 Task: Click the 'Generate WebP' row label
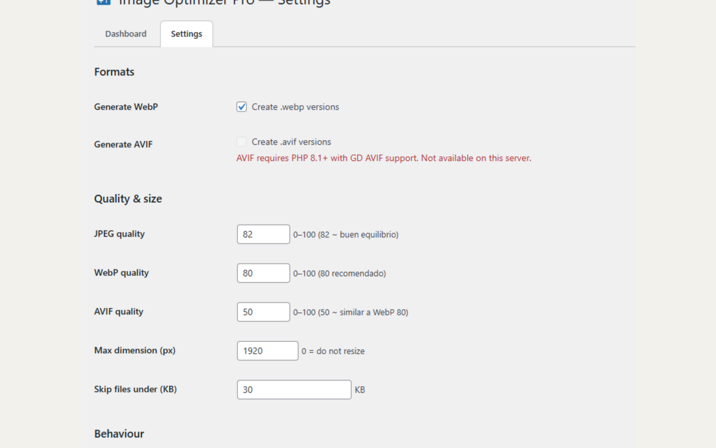(x=126, y=107)
